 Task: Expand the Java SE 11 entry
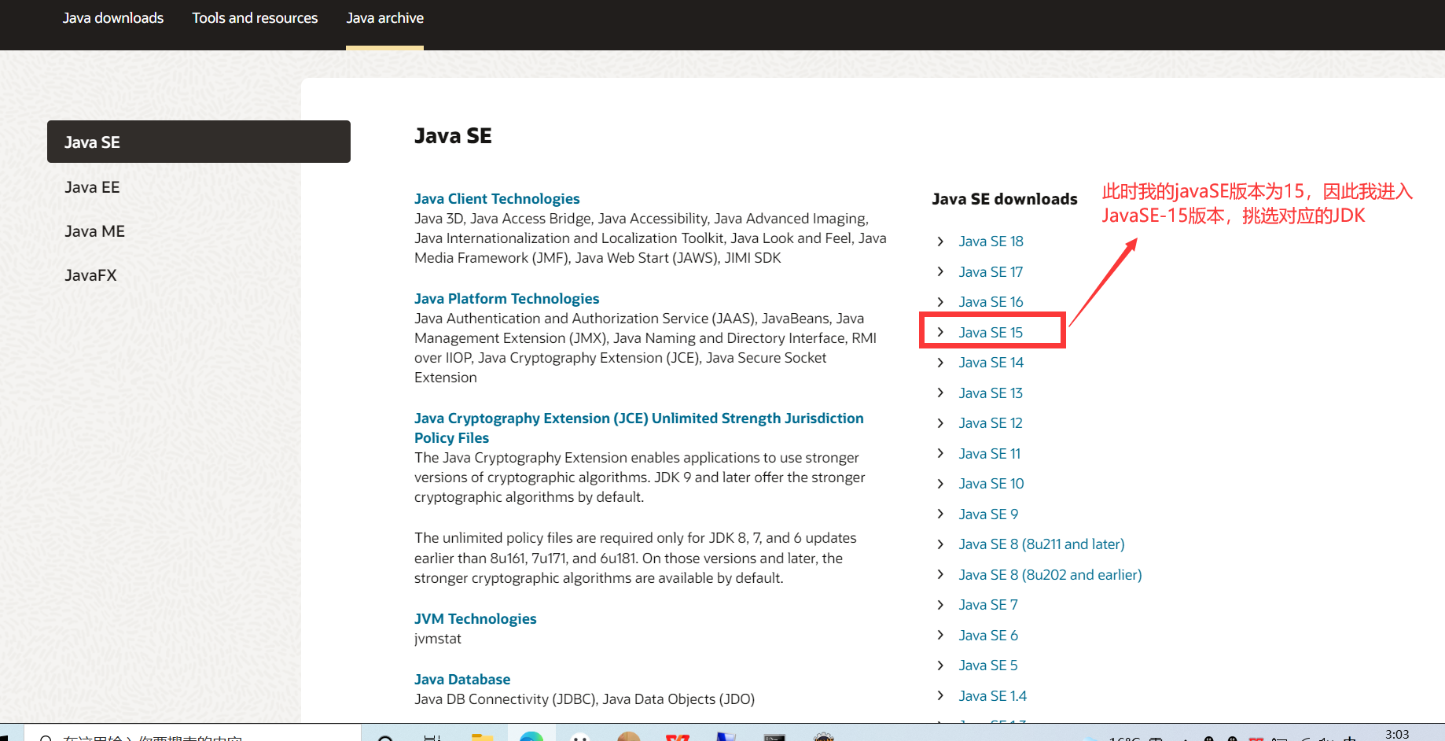pyautogui.click(x=989, y=453)
